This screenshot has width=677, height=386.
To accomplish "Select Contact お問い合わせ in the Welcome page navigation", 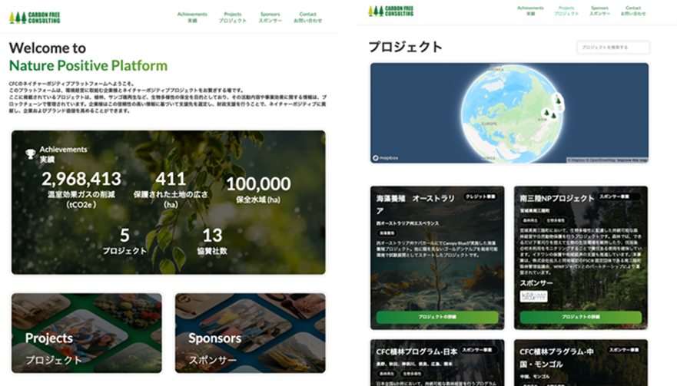I will tap(308, 17).
